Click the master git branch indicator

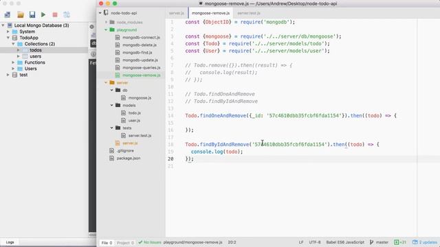click(379, 242)
